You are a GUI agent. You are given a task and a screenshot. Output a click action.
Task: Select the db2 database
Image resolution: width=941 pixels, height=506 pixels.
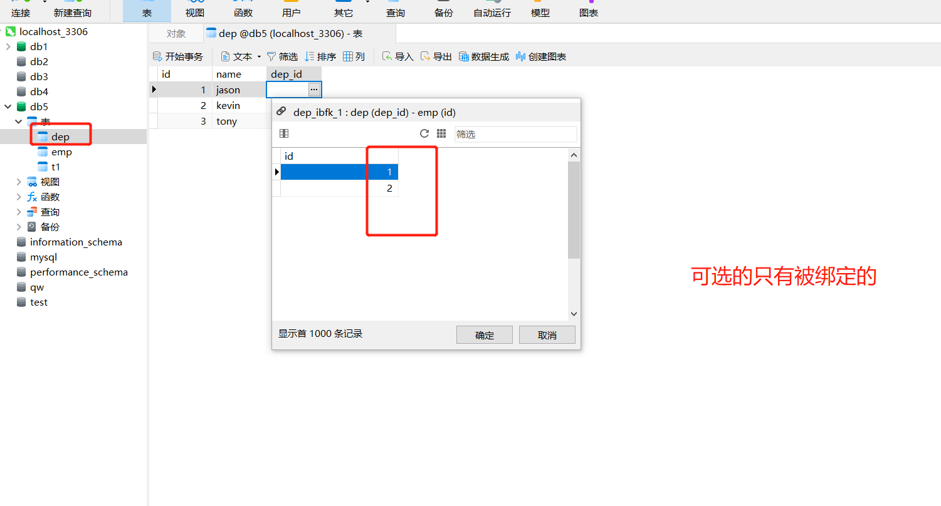[x=39, y=61]
